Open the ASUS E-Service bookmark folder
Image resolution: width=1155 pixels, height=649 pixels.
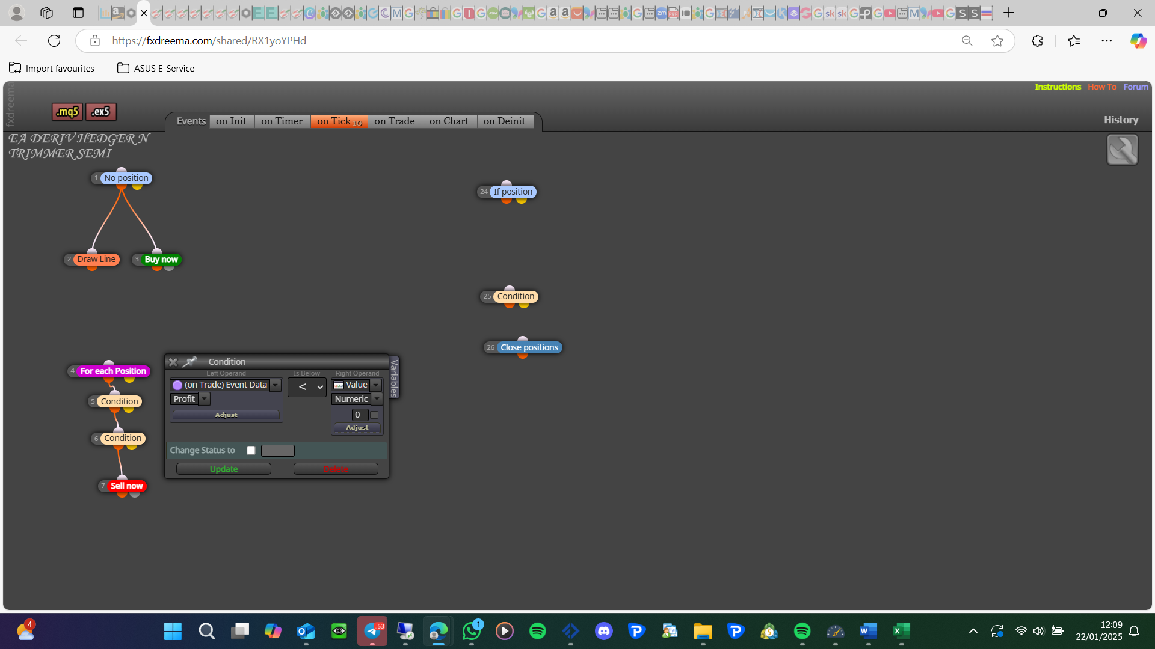click(x=156, y=69)
